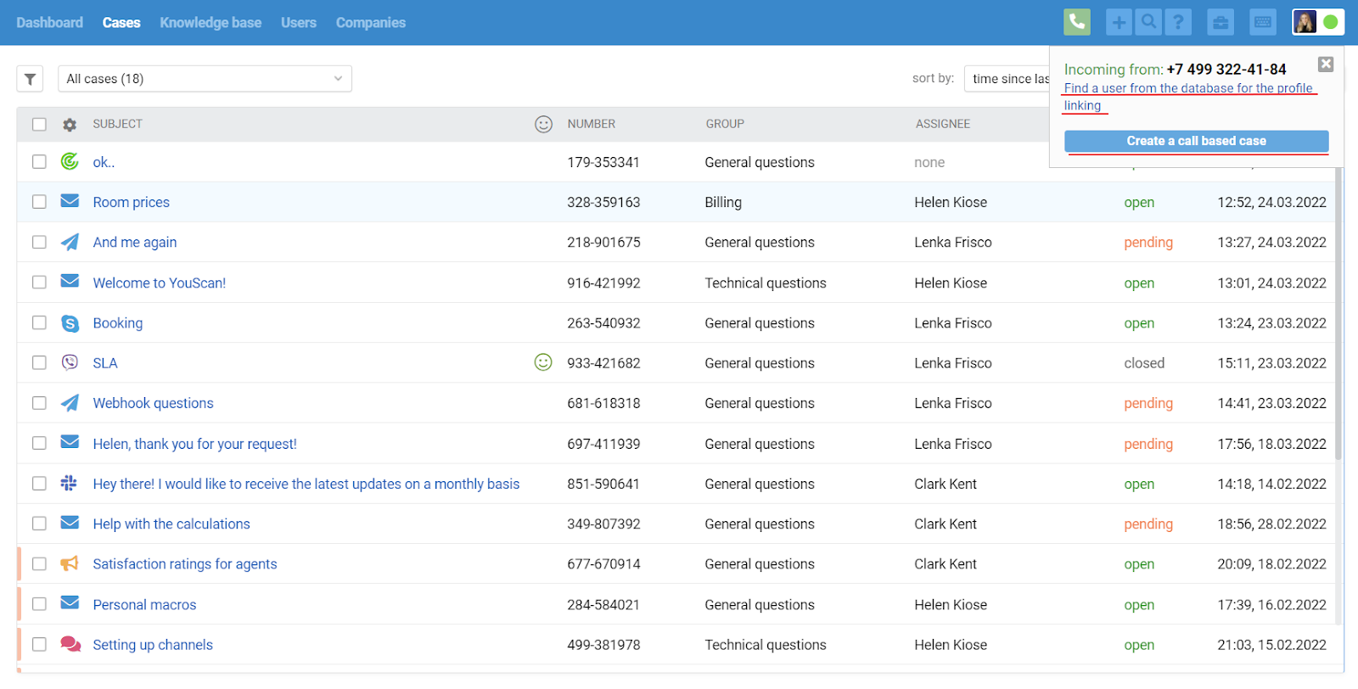Toggle the select-all checkbox in the header
The height and width of the screenshot is (689, 1358).
click(x=39, y=125)
